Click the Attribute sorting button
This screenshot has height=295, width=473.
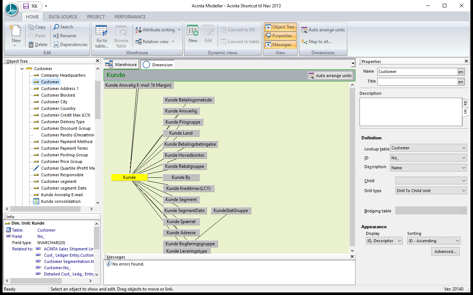click(155, 30)
